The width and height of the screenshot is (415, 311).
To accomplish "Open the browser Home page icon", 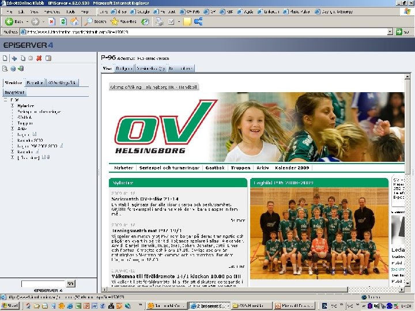I will (74, 21).
